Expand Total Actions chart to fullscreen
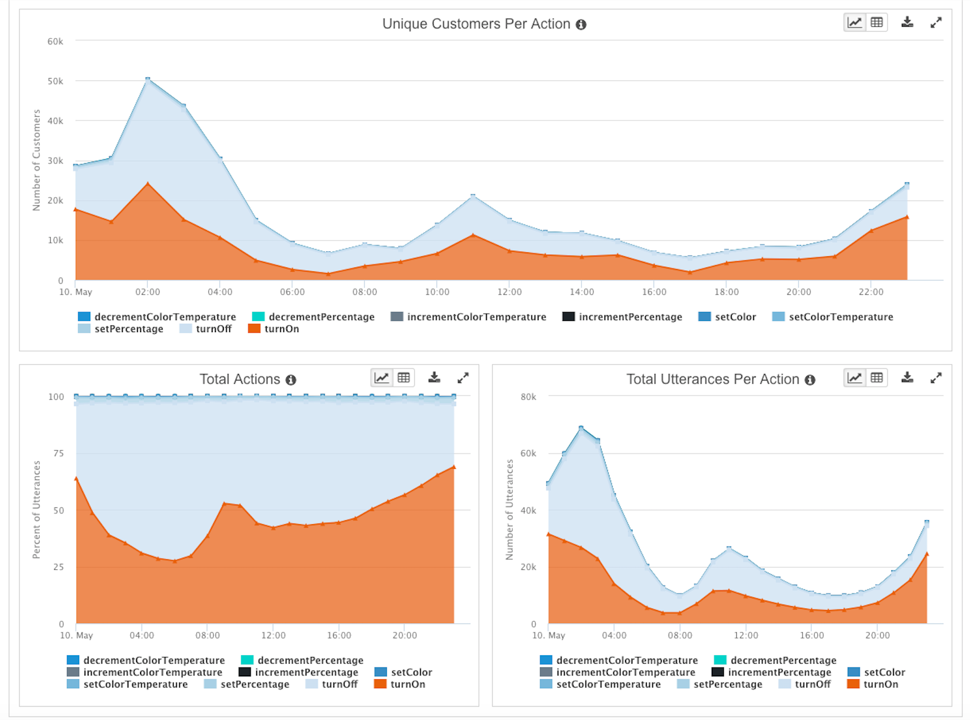The height and width of the screenshot is (720, 970). 463,378
